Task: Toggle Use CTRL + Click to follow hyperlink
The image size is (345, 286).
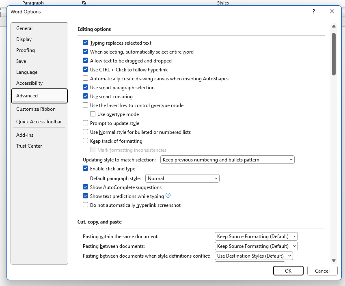Action: [x=85, y=69]
